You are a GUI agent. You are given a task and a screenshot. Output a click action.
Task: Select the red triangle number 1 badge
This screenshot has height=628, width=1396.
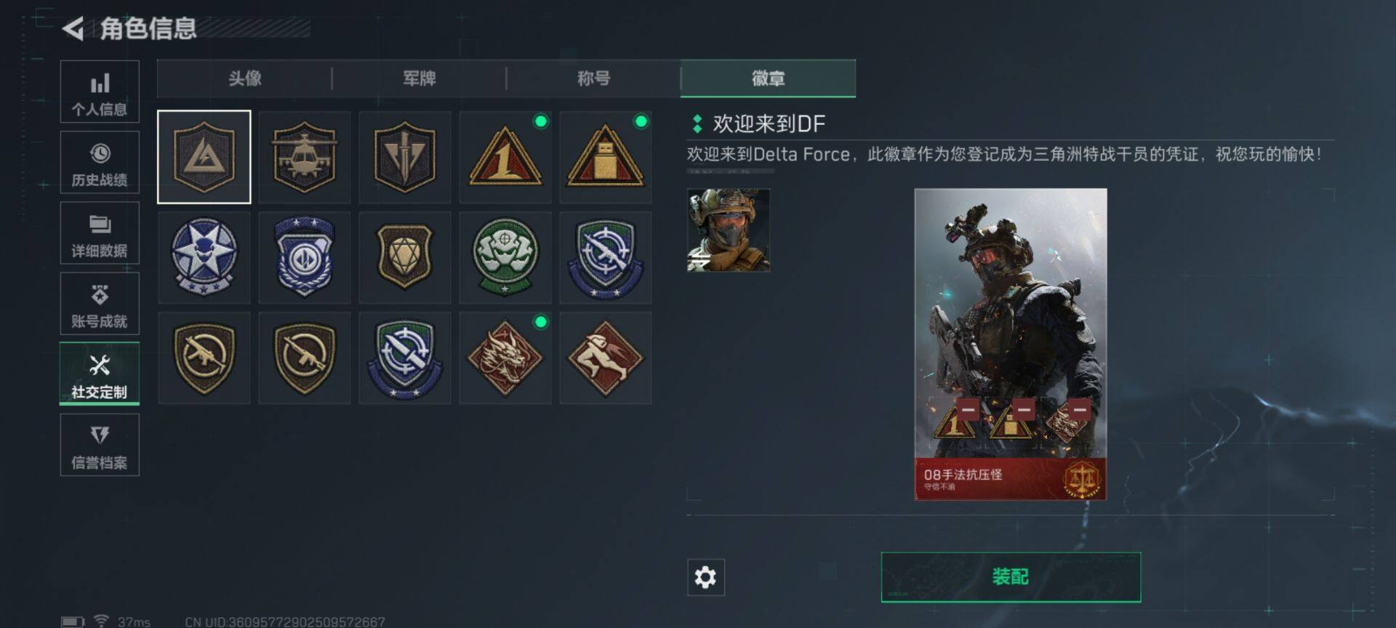505,157
